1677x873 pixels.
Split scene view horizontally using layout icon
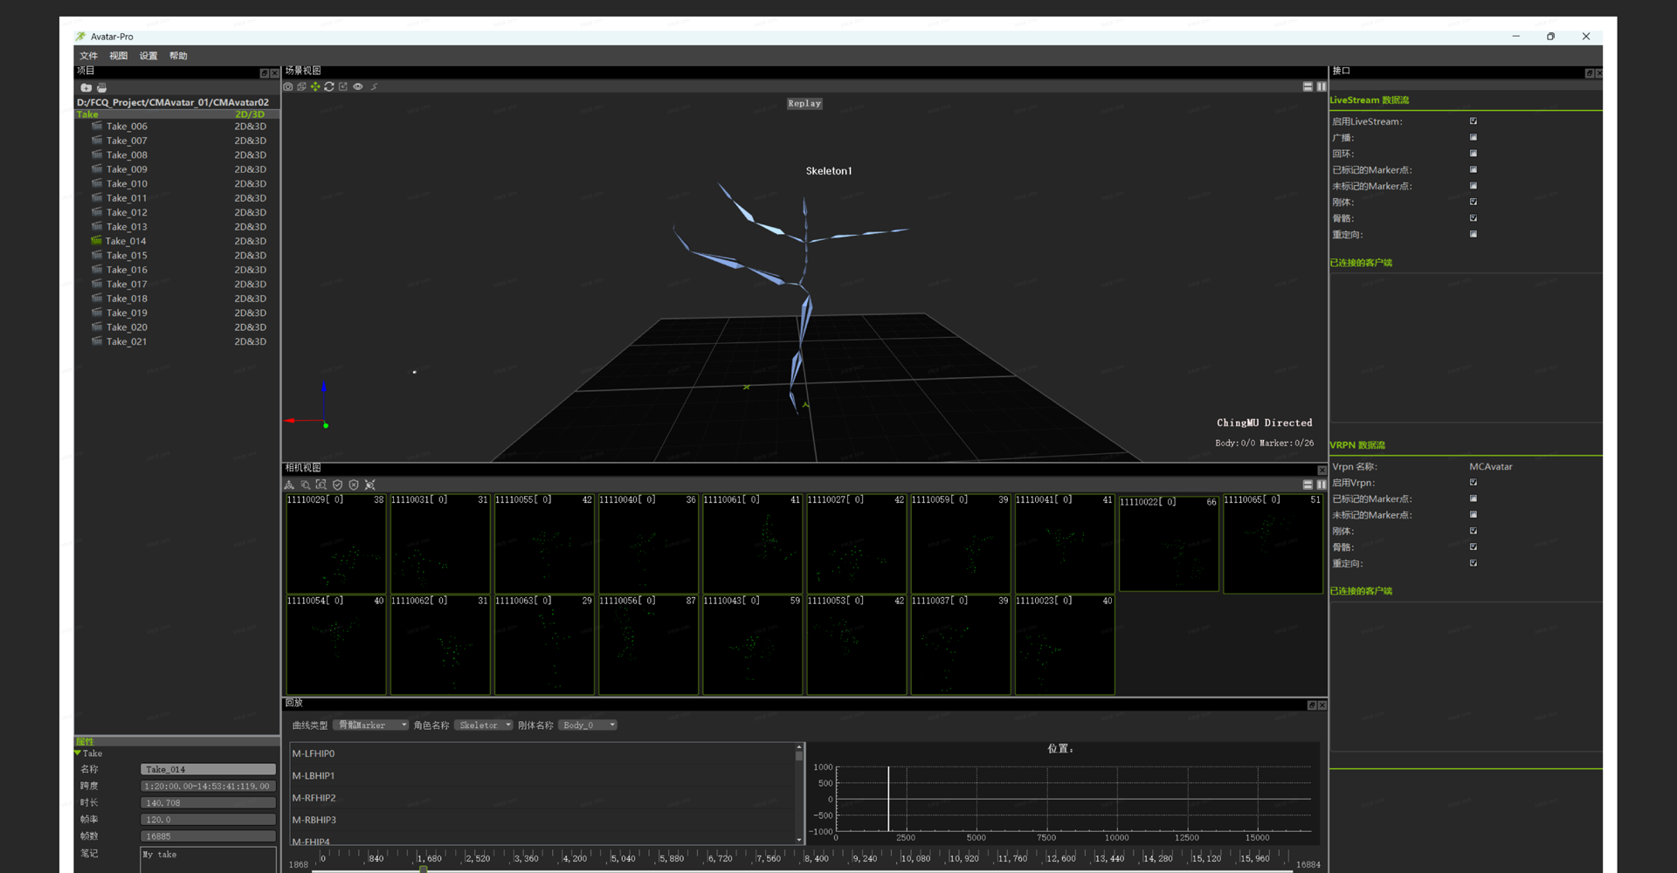point(1308,87)
